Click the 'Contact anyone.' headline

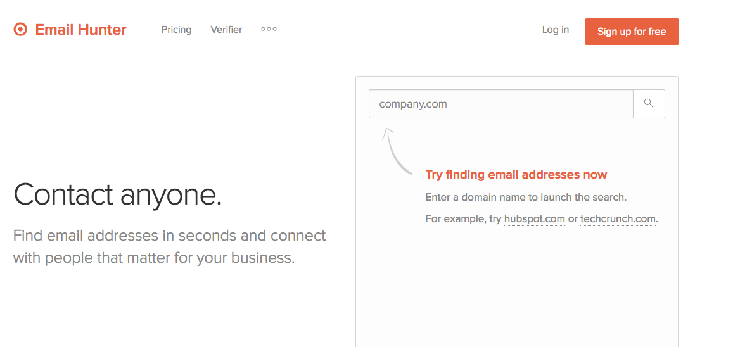tap(118, 194)
